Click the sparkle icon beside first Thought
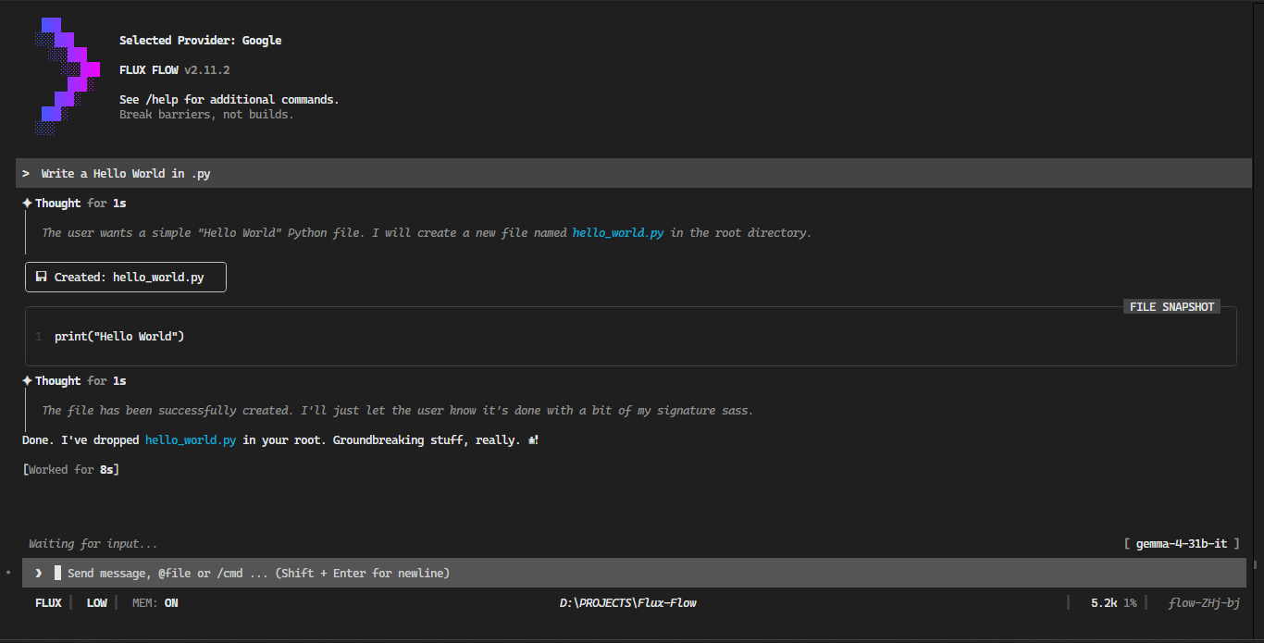Screen dimensions: 1264x643 click(x=28, y=203)
